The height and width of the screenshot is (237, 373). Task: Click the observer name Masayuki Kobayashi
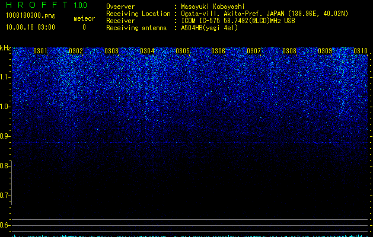pyautogui.click(x=213, y=7)
